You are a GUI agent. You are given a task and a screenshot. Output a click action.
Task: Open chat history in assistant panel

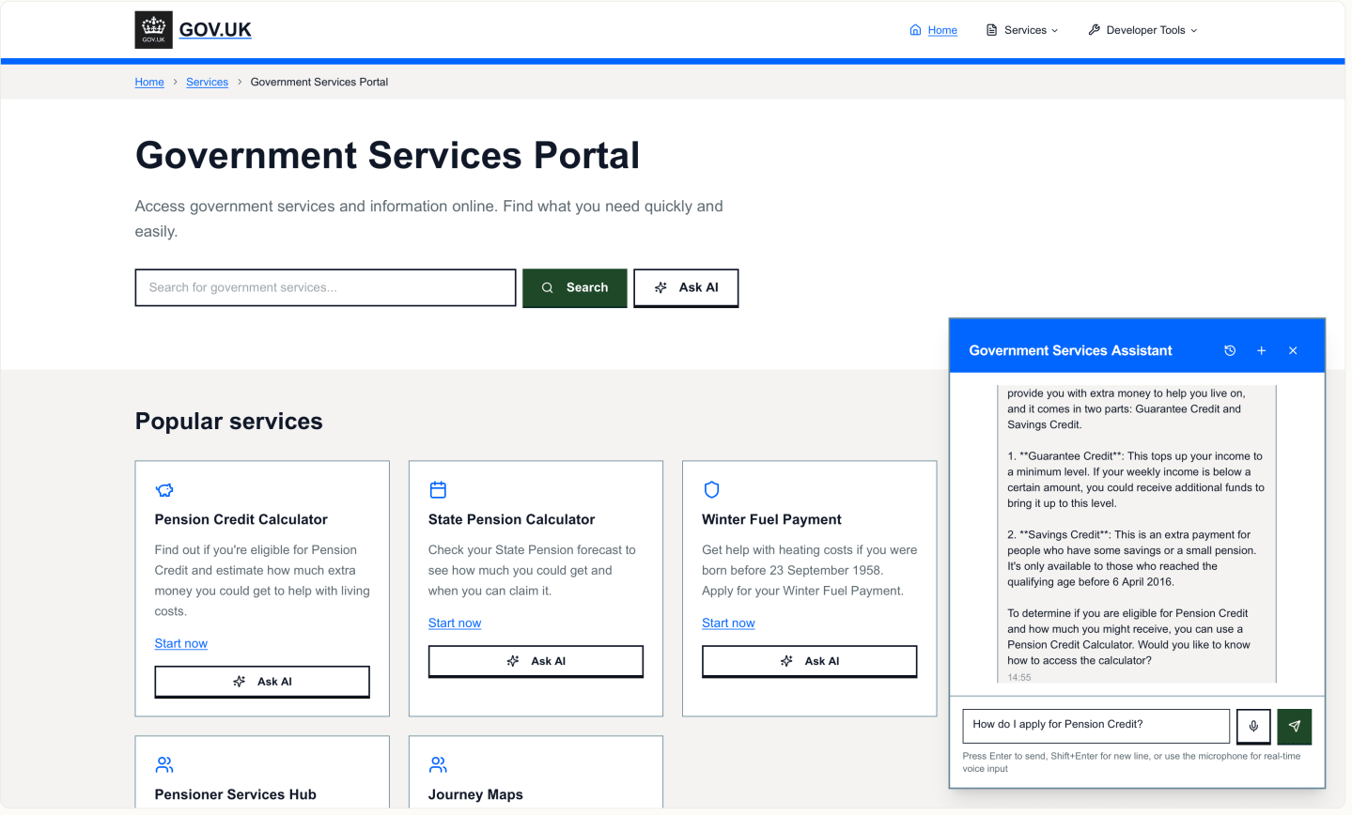click(1230, 350)
